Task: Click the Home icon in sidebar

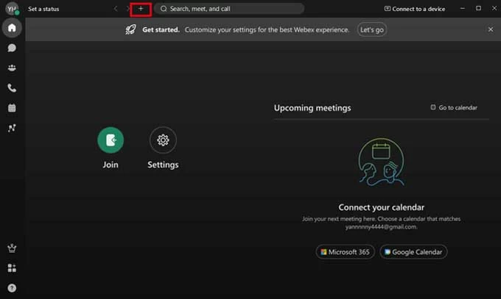Action: (x=12, y=28)
